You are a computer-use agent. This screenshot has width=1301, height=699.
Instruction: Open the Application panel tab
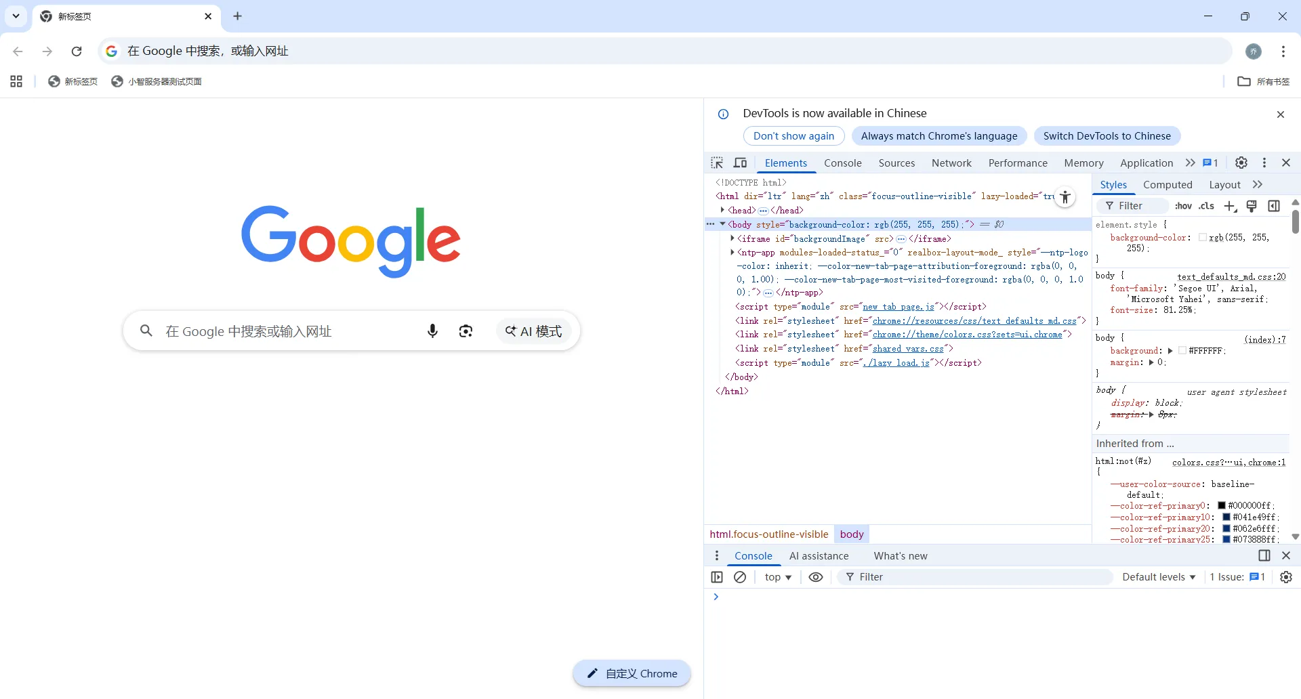click(x=1147, y=163)
